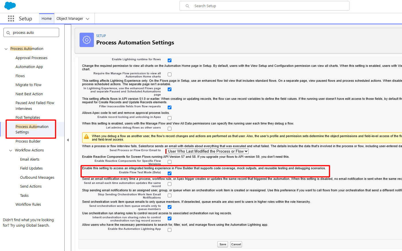Collapse the sidebar with the arrow handle
Image resolution: width=402 pixels, height=251 pixels.
tap(68, 140)
